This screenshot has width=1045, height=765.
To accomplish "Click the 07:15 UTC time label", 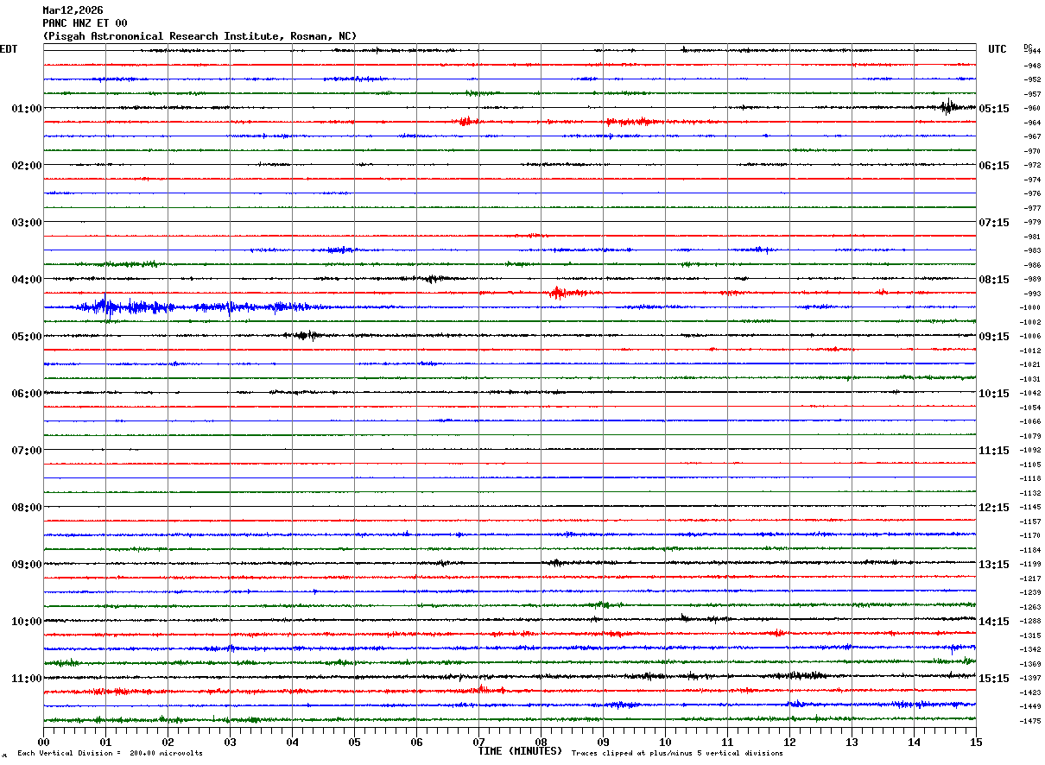I will coord(995,223).
